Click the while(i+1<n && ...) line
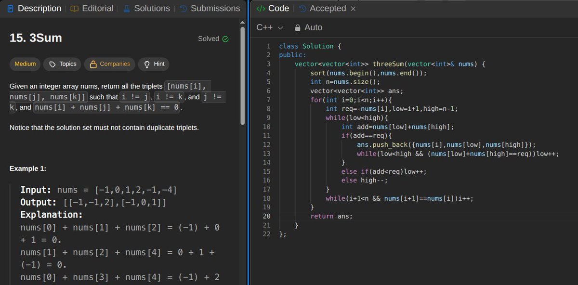This screenshot has width=578, height=285. point(400,198)
